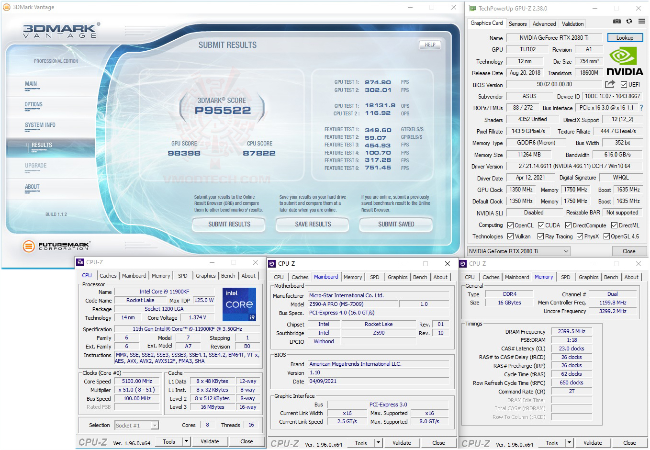The width and height of the screenshot is (650, 450).
Task: Open Tools dropdown arrow in Mainboard window
Action: (x=378, y=443)
